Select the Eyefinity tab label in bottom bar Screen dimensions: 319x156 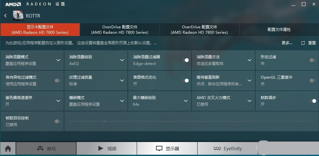233,149
